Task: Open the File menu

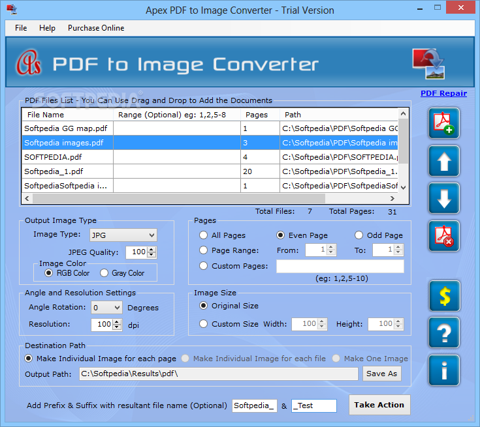Action: tap(21, 28)
